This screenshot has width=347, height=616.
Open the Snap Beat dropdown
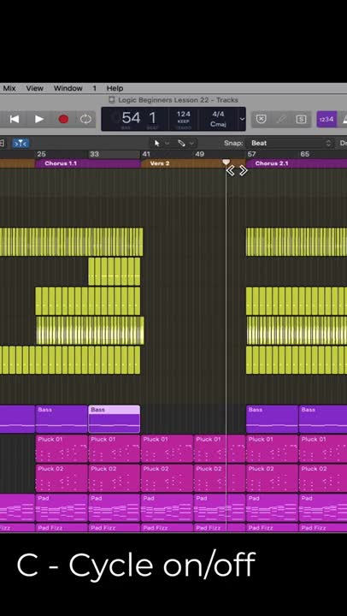(x=291, y=143)
